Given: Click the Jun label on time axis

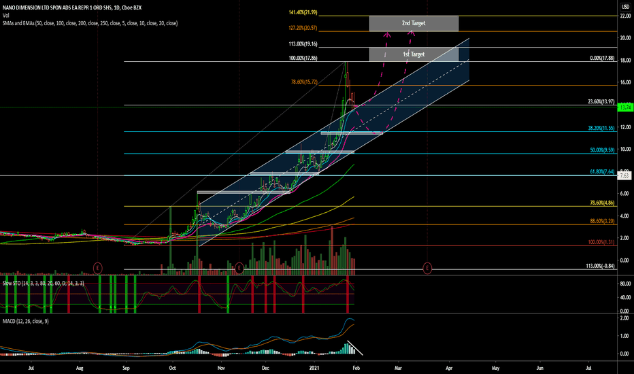Looking at the screenshot, I should coord(540,369).
